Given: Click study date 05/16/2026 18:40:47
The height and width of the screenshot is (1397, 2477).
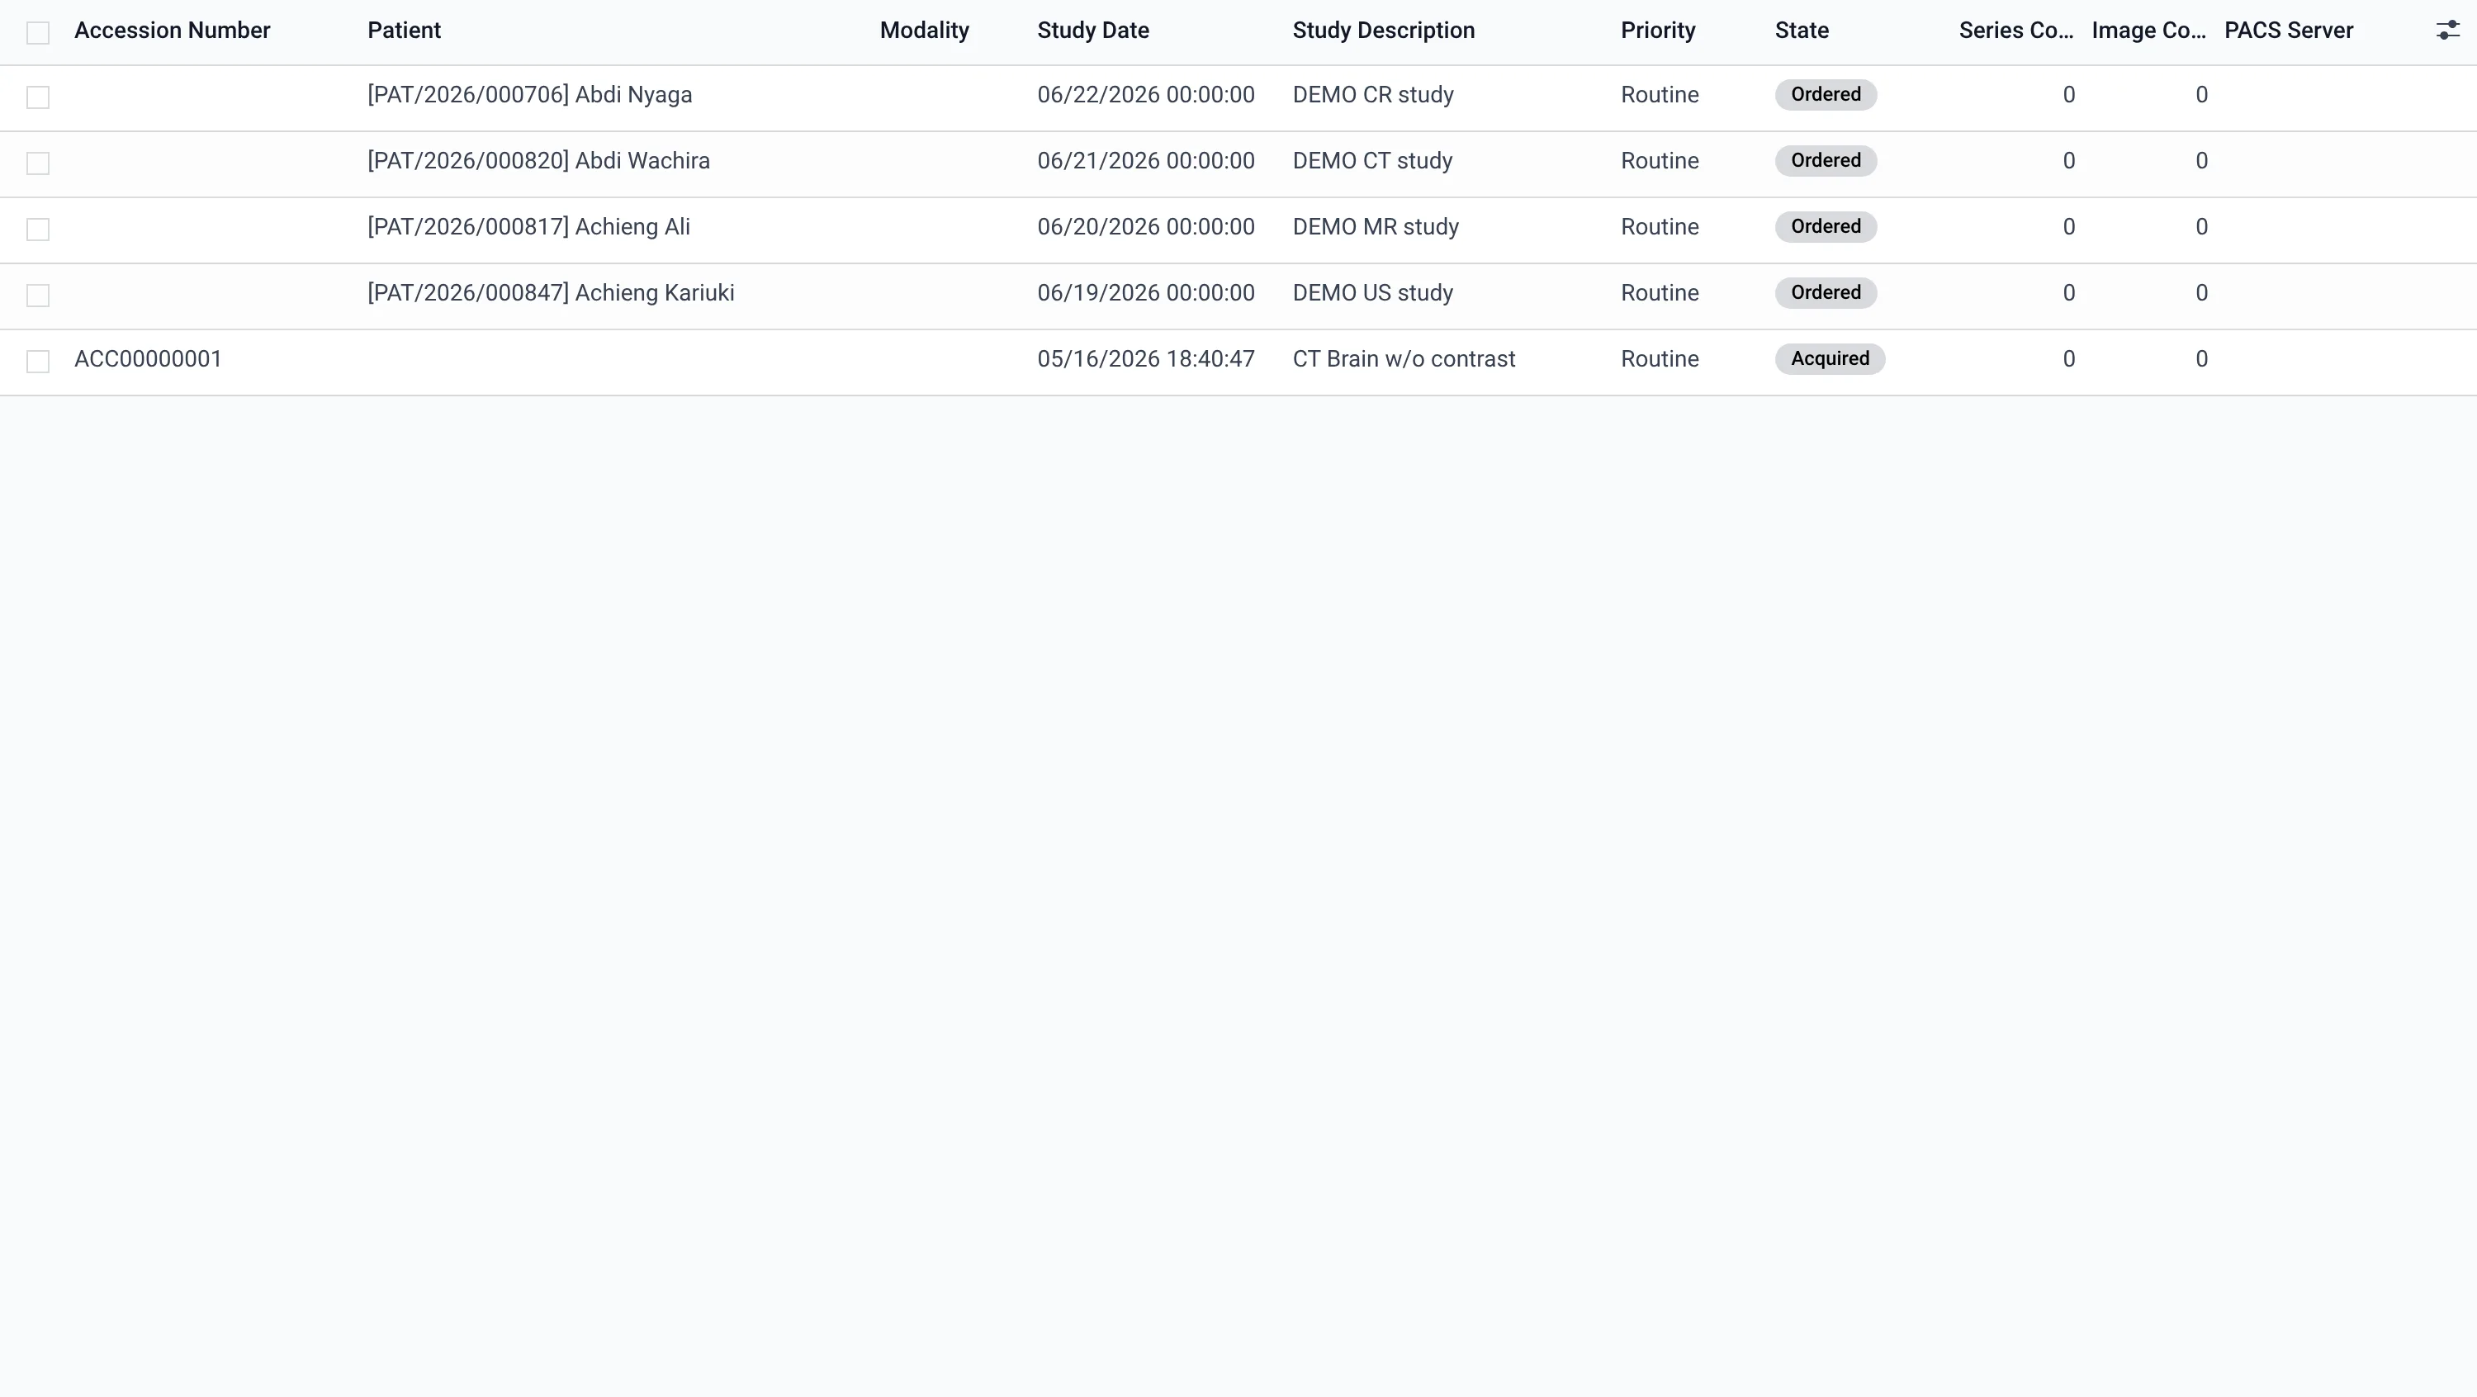Looking at the screenshot, I should 1145,360.
